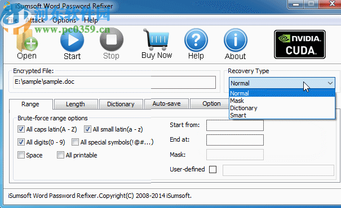Screen dimensions: 341x208
Task: Open an encrypted file with the Open icon
Action: point(27,43)
